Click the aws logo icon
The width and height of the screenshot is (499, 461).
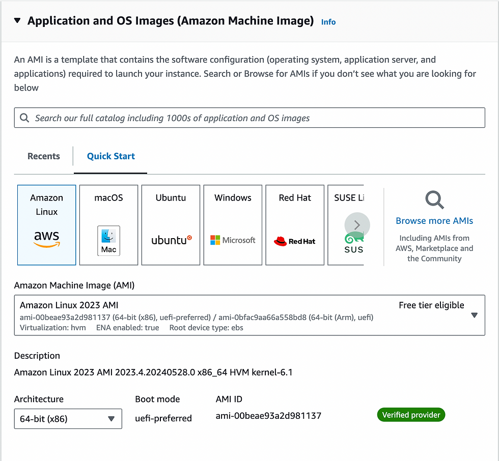tap(47, 239)
